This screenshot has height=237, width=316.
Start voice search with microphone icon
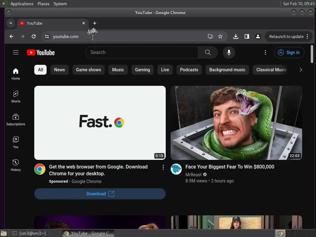point(229,52)
